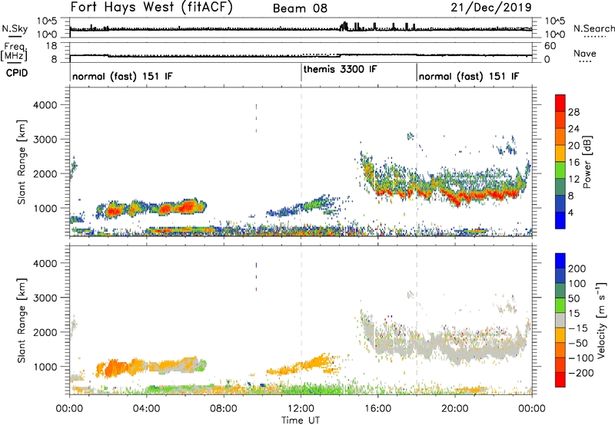Click the "-50" tick on the Velocity color bar

(x=578, y=343)
